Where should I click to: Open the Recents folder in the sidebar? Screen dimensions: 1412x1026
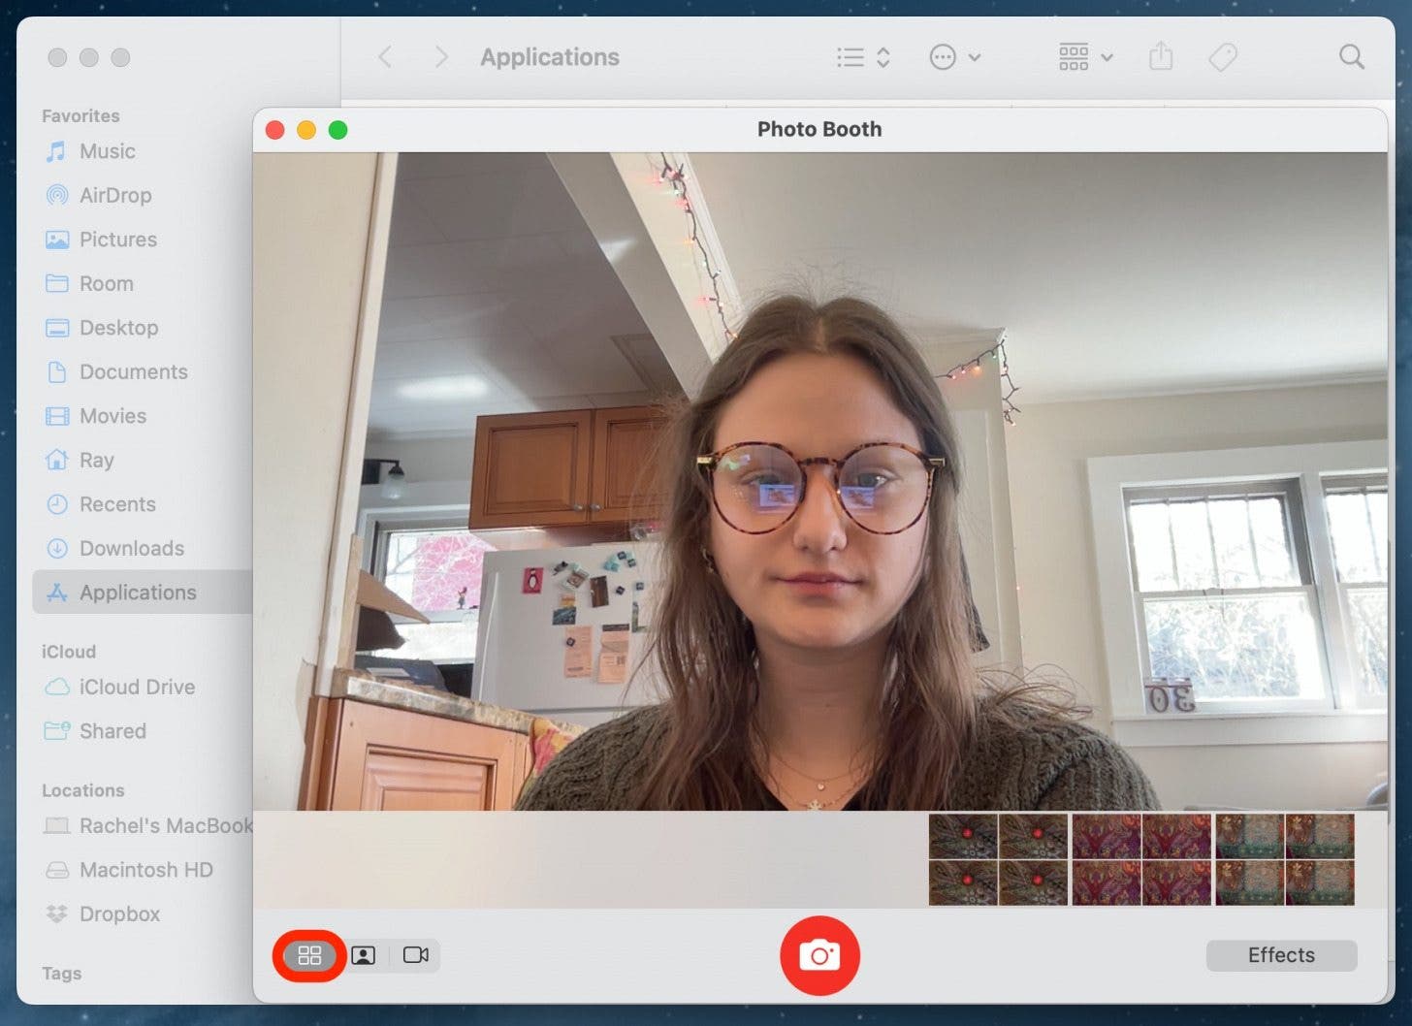click(x=117, y=504)
